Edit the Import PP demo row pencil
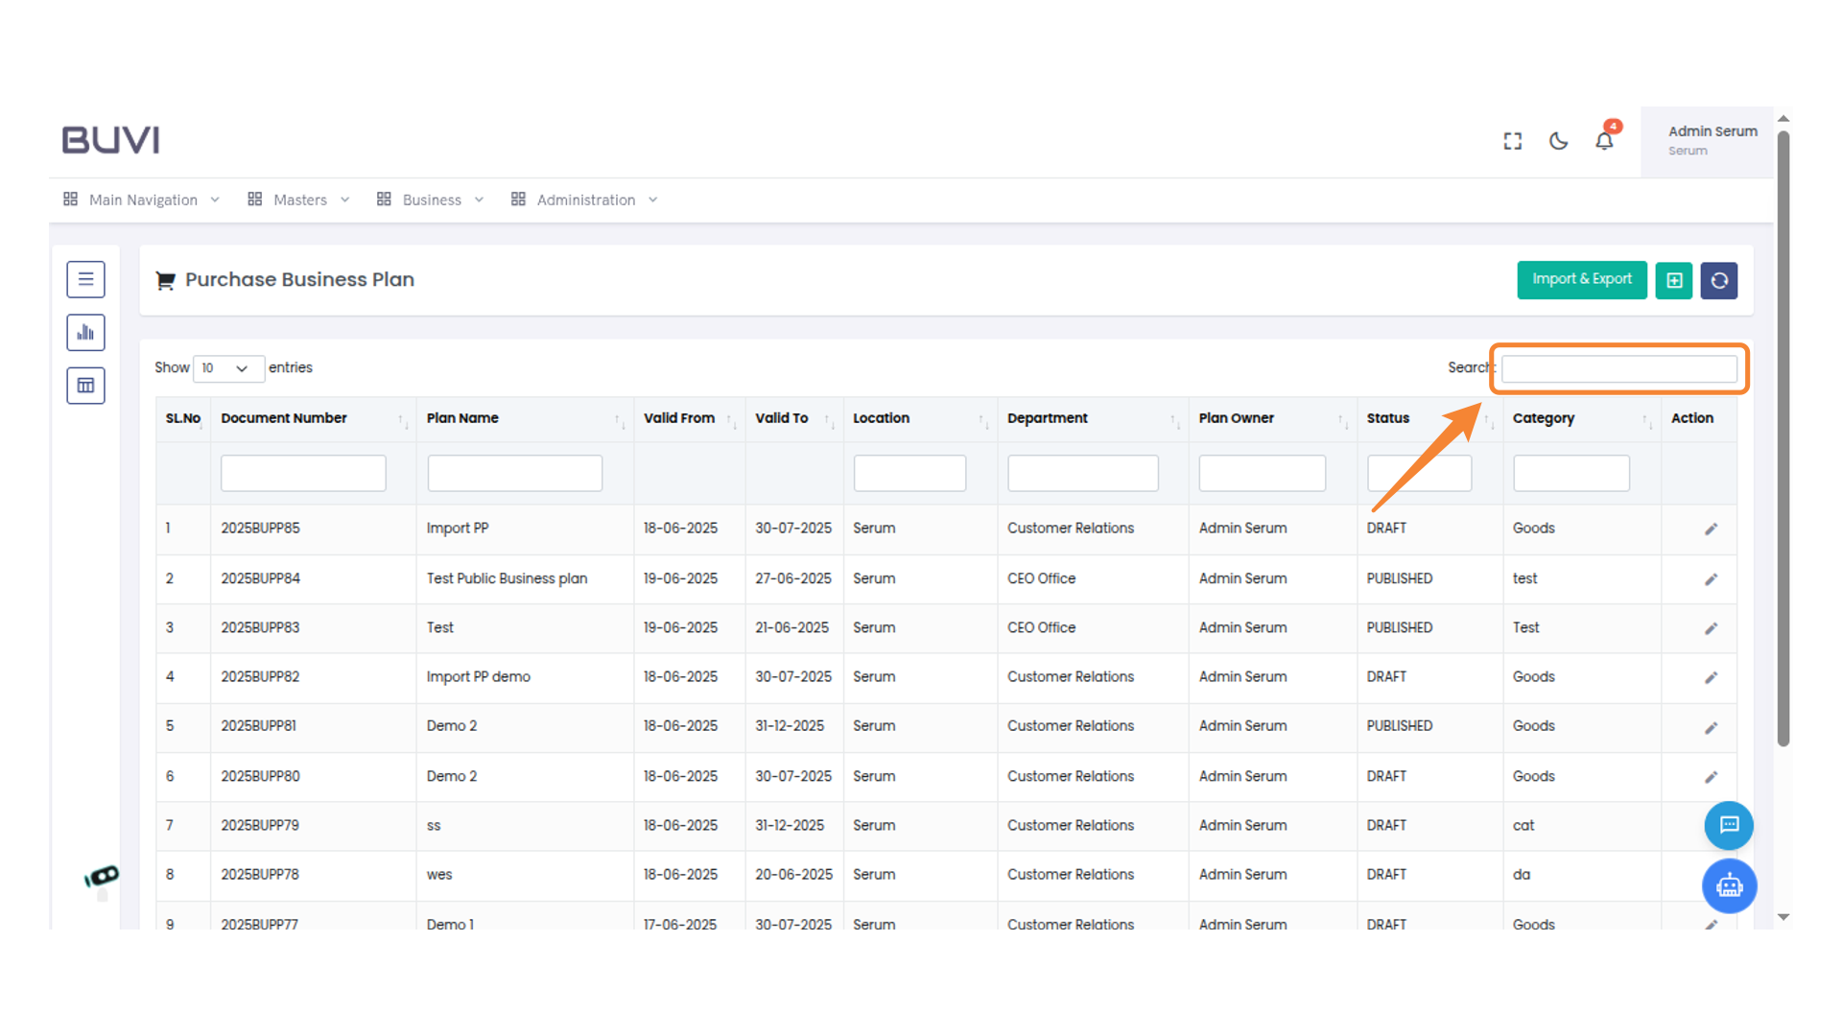Viewport: 1842px width, 1036px height. click(1711, 677)
